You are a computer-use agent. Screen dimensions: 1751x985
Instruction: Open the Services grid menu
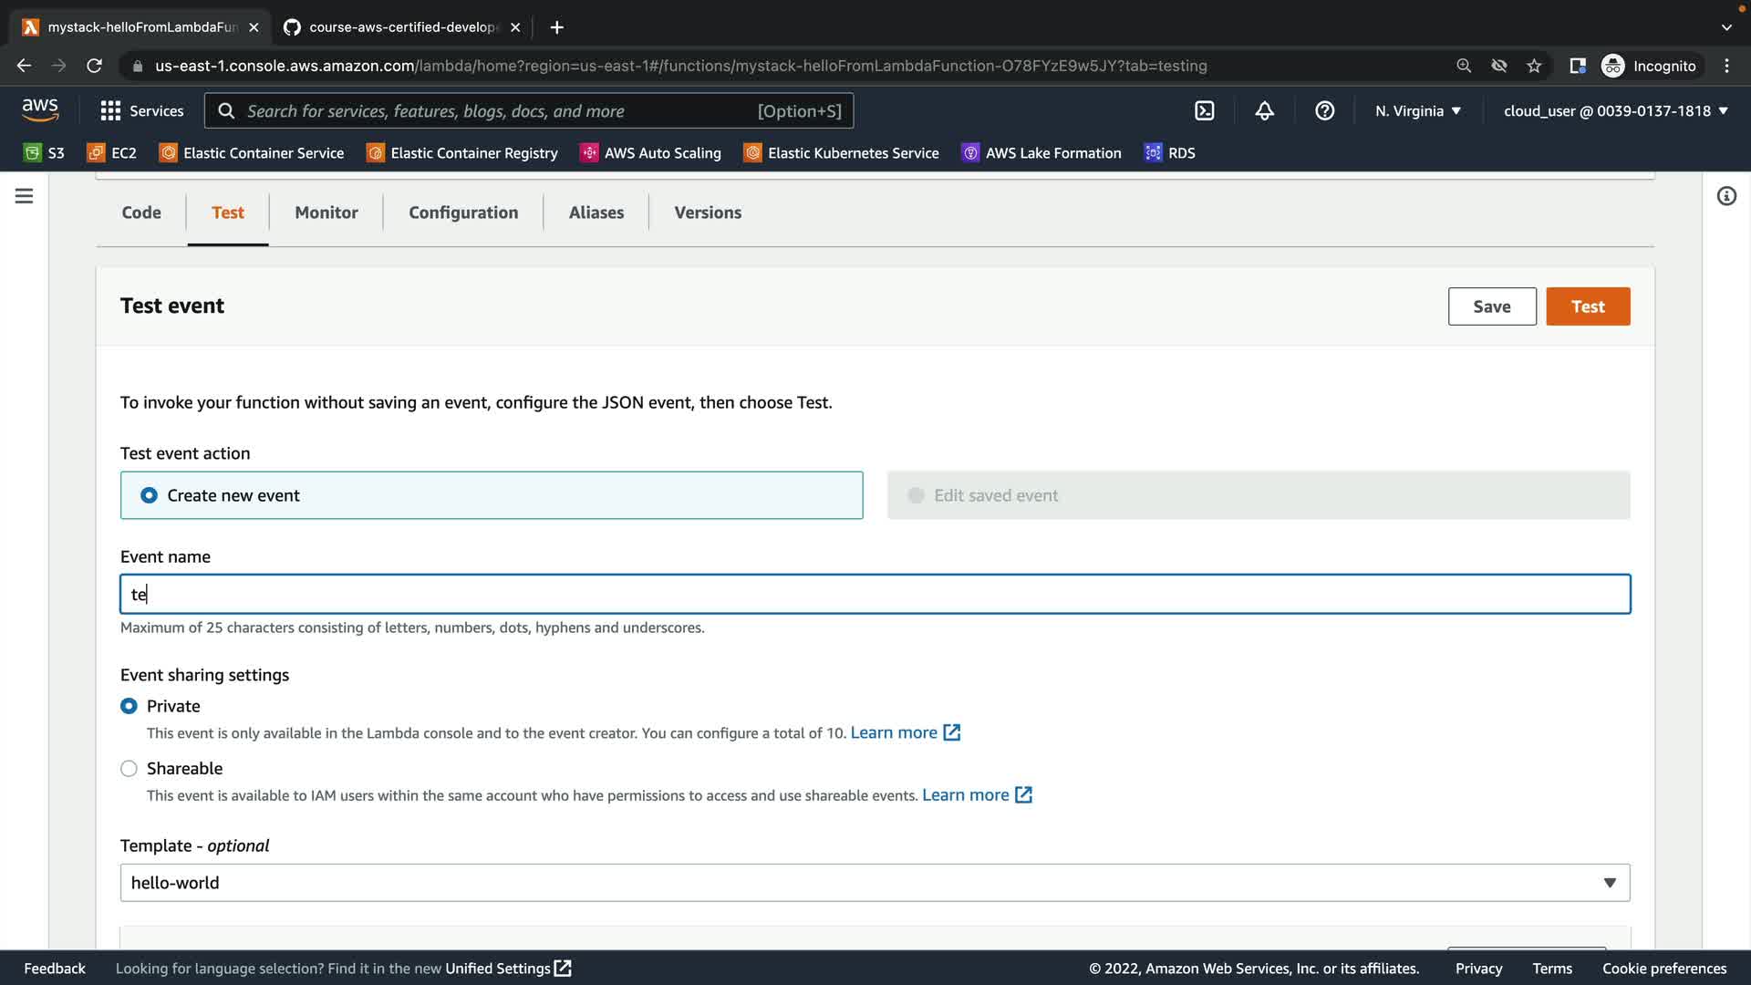click(x=141, y=111)
